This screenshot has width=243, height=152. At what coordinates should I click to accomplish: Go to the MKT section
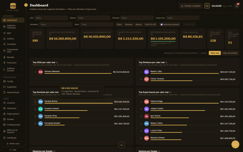pos(13,33)
